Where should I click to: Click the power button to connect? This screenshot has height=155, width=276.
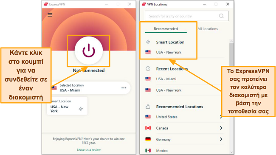[x=89, y=51]
